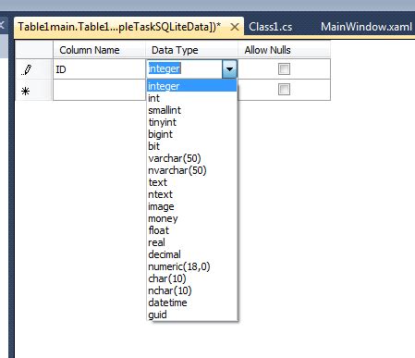Image resolution: width=415 pixels, height=358 pixels.
Task: Click the integer data type text field
Action: point(185,68)
